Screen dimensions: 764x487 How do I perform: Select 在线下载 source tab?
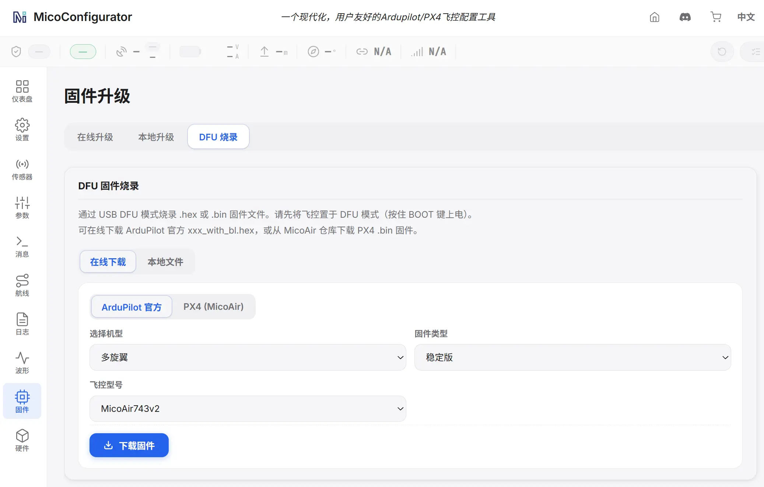[108, 262]
